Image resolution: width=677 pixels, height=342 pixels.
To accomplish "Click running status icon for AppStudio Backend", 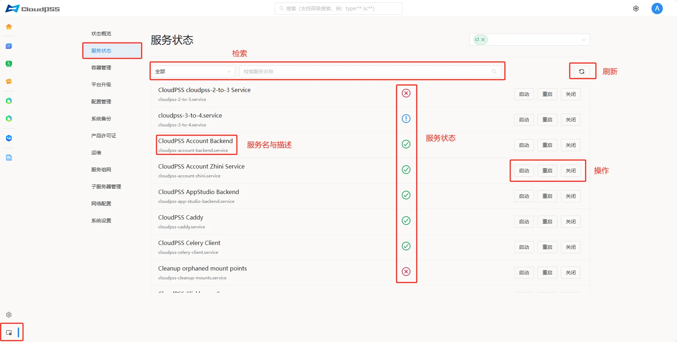I will point(406,195).
